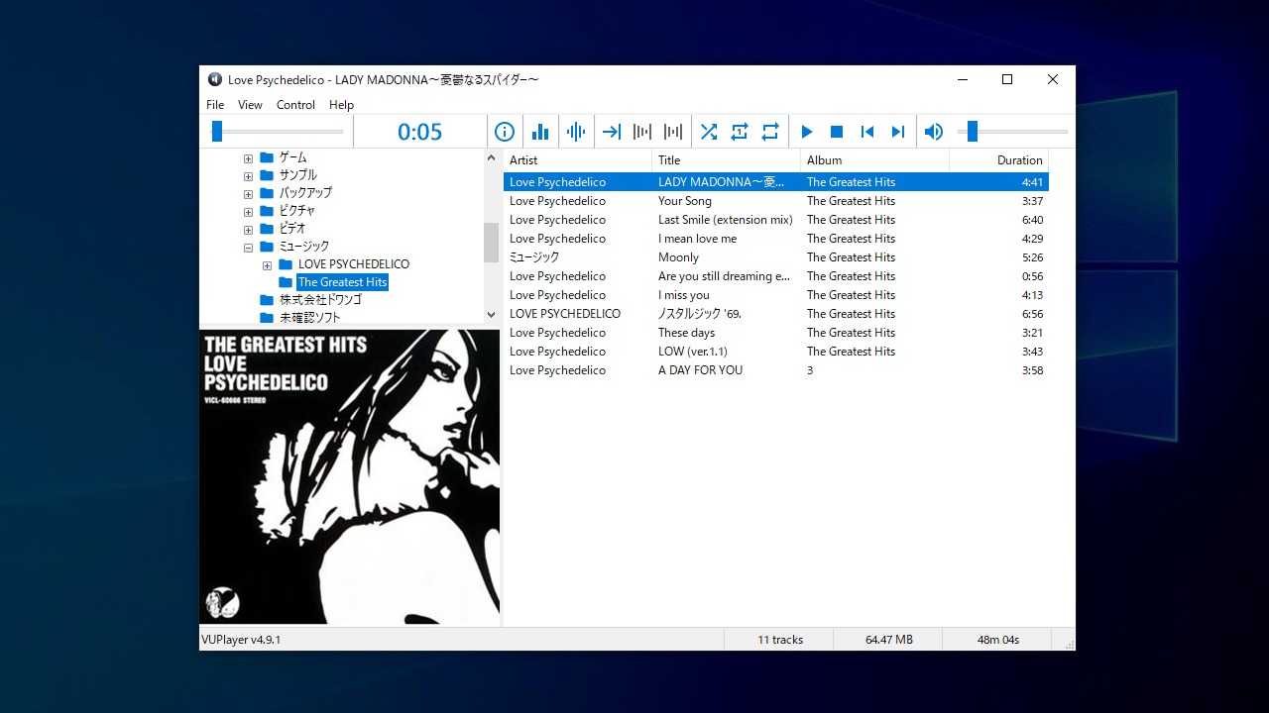Skip to the previous track
The width and height of the screenshot is (1269, 713).
point(867,132)
